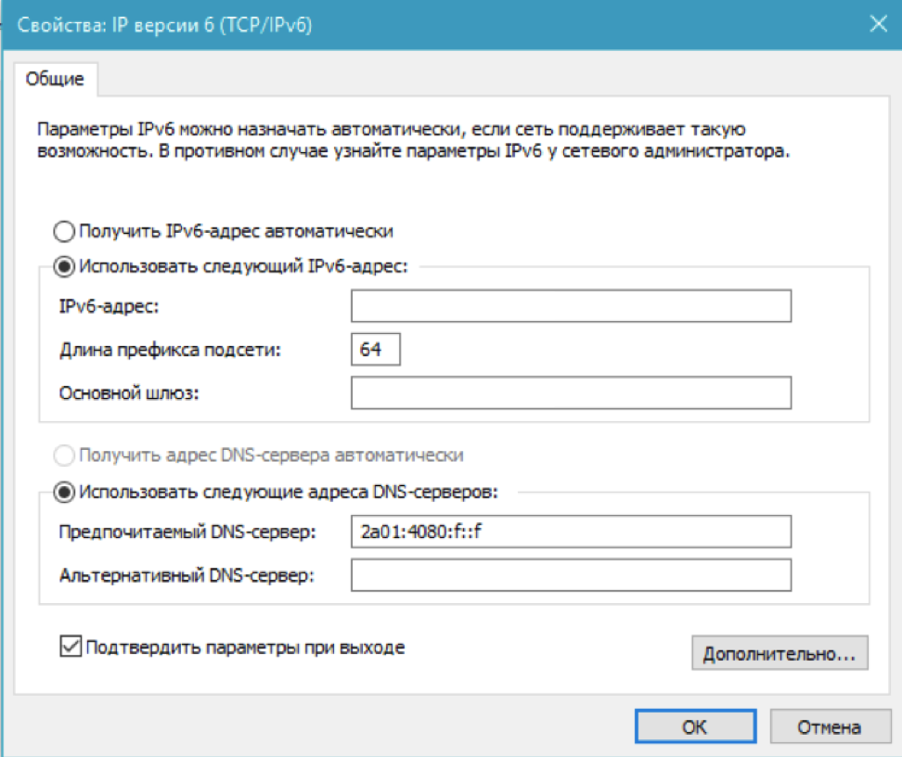Toggle Подтвердить параметры при выходе checkbox
Viewport: 902px width, 757px height.
(71, 647)
